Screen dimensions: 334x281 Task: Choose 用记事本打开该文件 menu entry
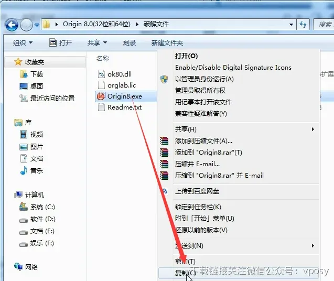tap(239, 102)
